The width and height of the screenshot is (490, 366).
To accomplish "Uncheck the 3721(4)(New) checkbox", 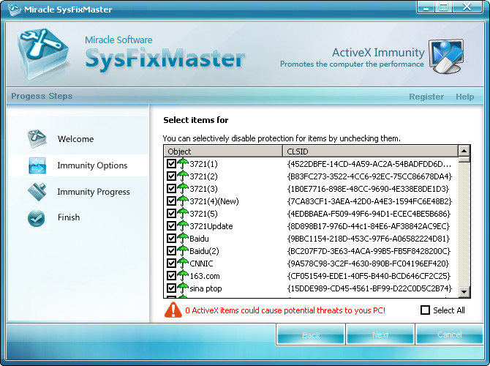I will pos(171,201).
